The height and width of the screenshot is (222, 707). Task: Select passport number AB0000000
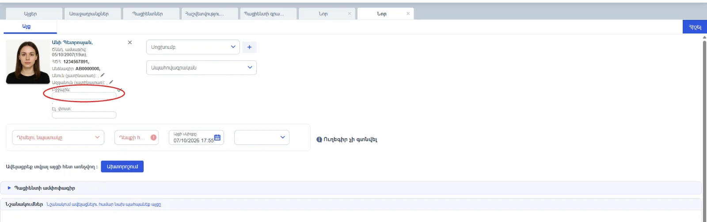(x=87, y=69)
